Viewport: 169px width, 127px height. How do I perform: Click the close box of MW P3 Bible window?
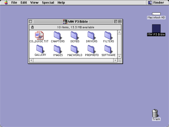click(31, 22)
